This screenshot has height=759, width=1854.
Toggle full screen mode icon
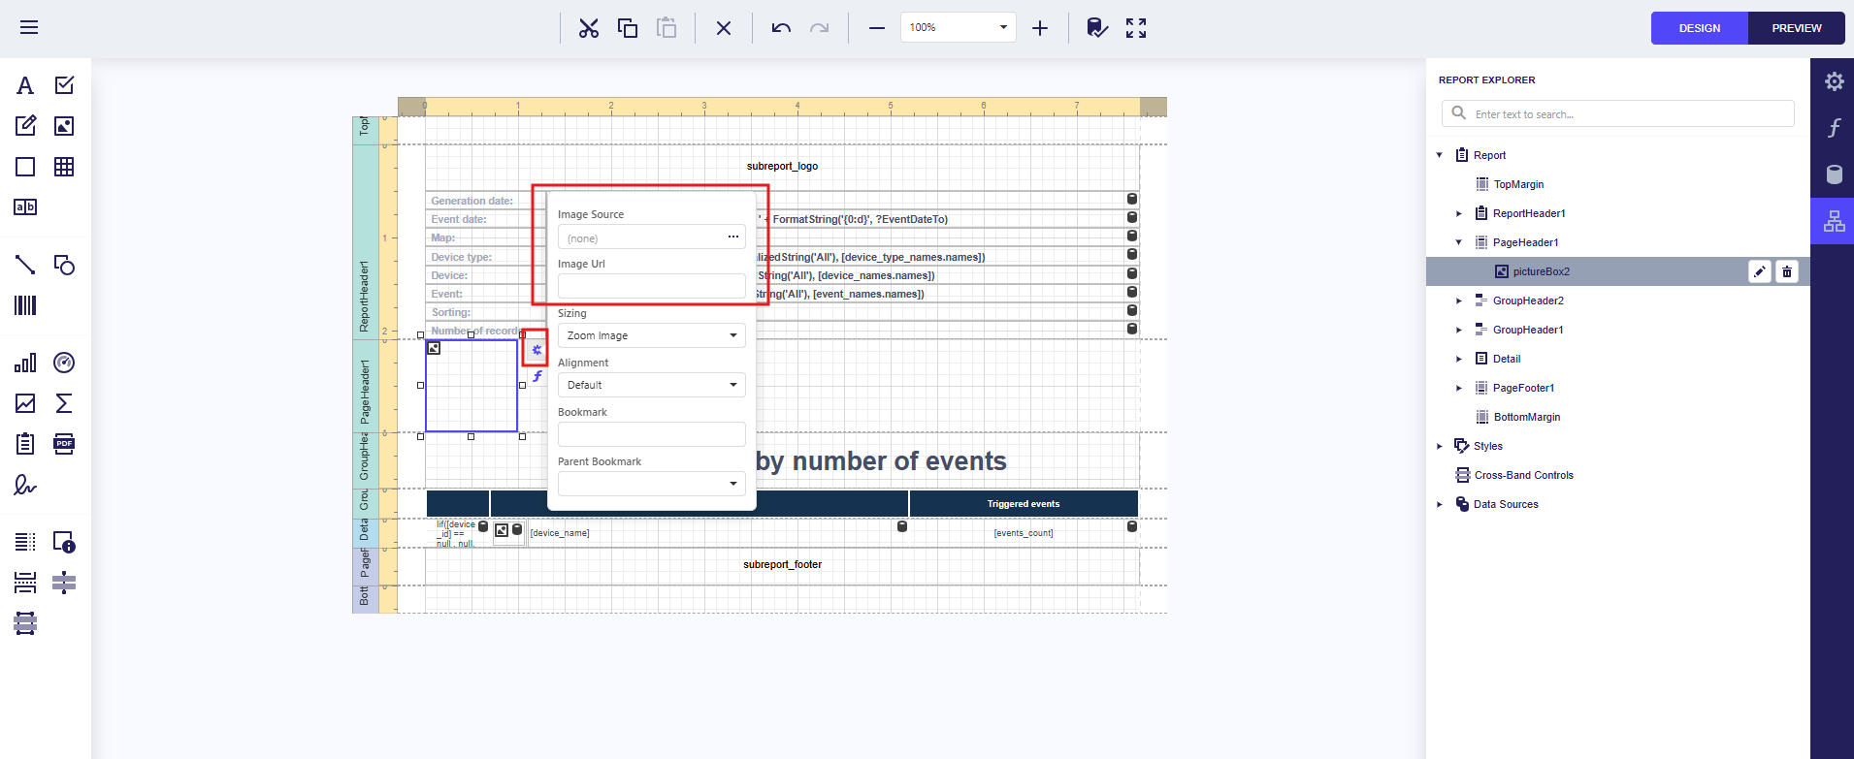(1136, 28)
